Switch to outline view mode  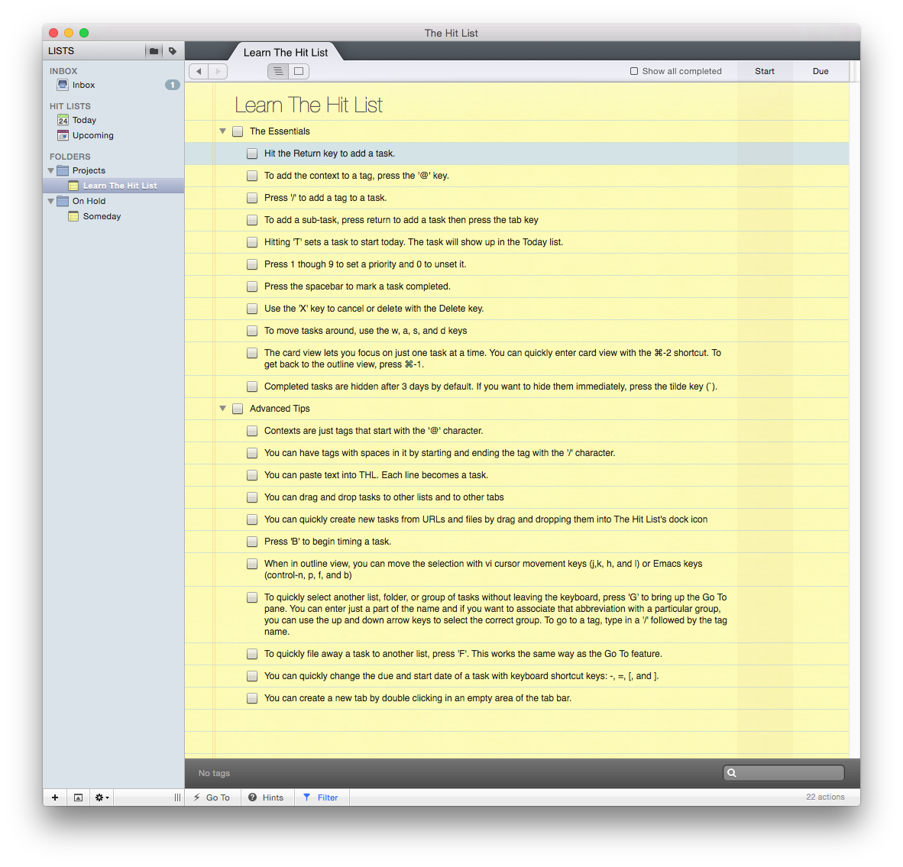tap(278, 71)
